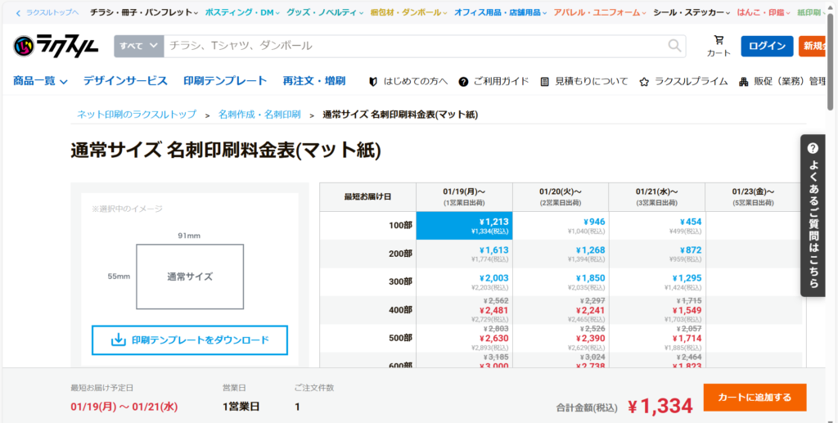Click the shield icon for はじめての方へ
This screenshot has width=838, height=423.
click(374, 82)
